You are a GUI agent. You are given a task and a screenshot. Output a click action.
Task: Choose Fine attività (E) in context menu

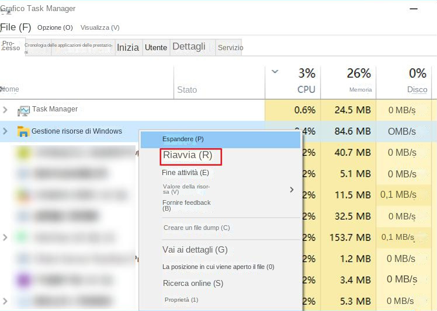click(185, 173)
